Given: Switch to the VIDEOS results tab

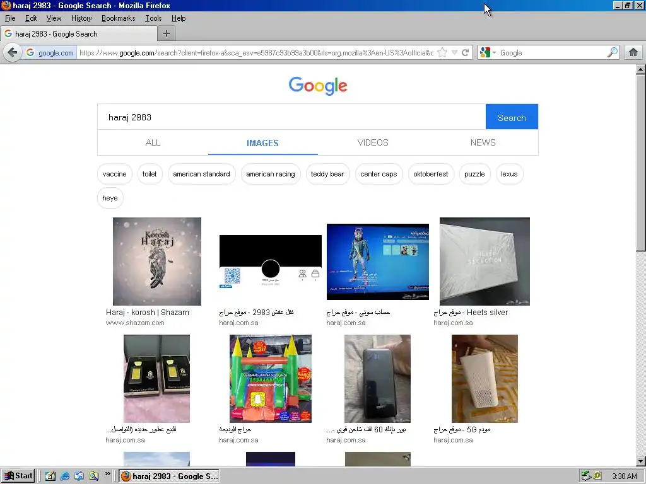Looking at the screenshot, I should [373, 142].
